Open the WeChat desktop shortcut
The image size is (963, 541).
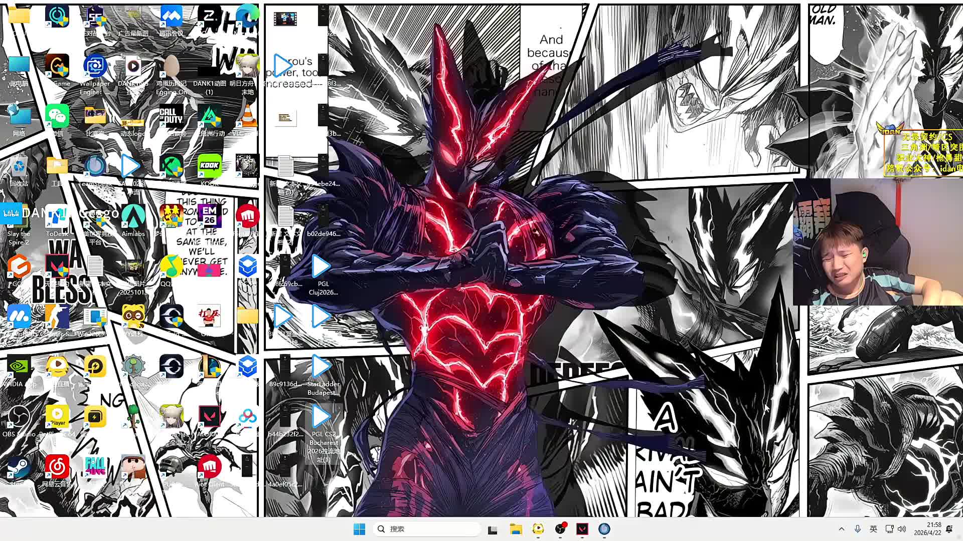pos(57,117)
